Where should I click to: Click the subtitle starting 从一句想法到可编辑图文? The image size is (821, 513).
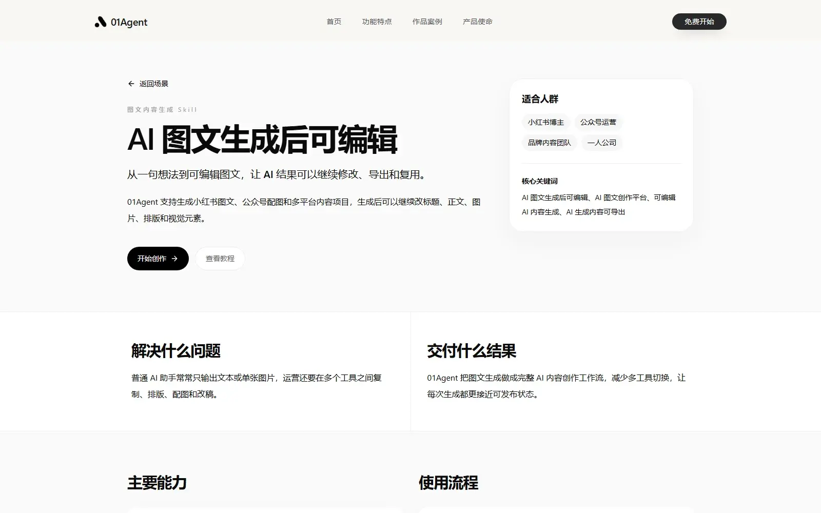pyautogui.click(x=278, y=174)
